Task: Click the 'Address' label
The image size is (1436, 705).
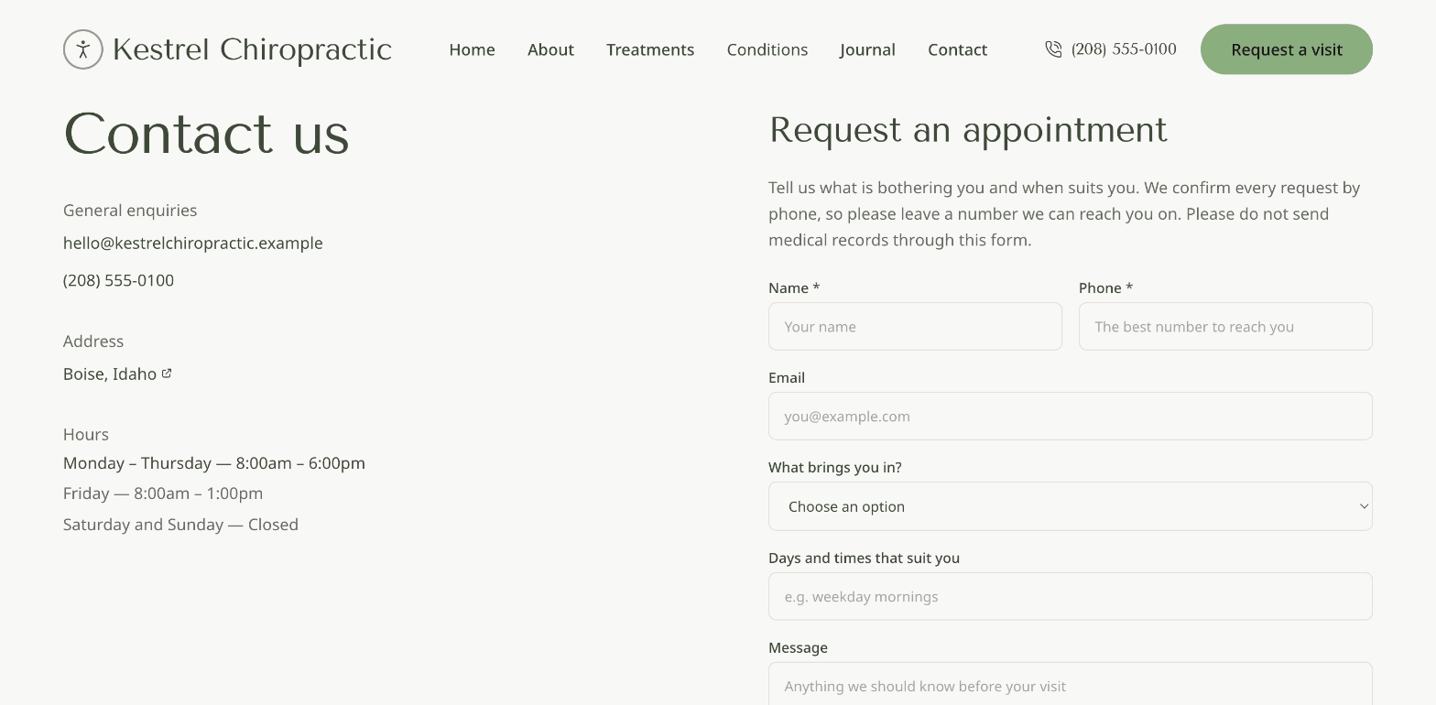Action: 93,341
